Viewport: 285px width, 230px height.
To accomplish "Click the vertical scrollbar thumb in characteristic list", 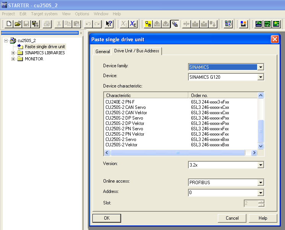I will [x=261, y=131].
